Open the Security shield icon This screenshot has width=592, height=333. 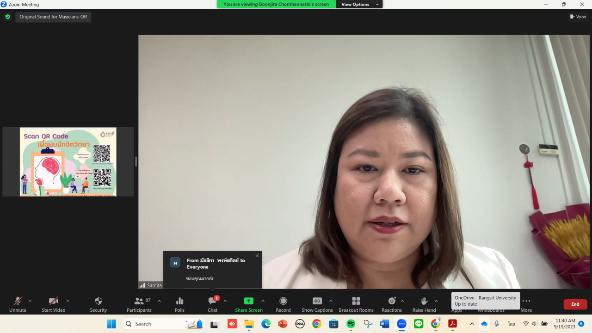(x=98, y=302)
